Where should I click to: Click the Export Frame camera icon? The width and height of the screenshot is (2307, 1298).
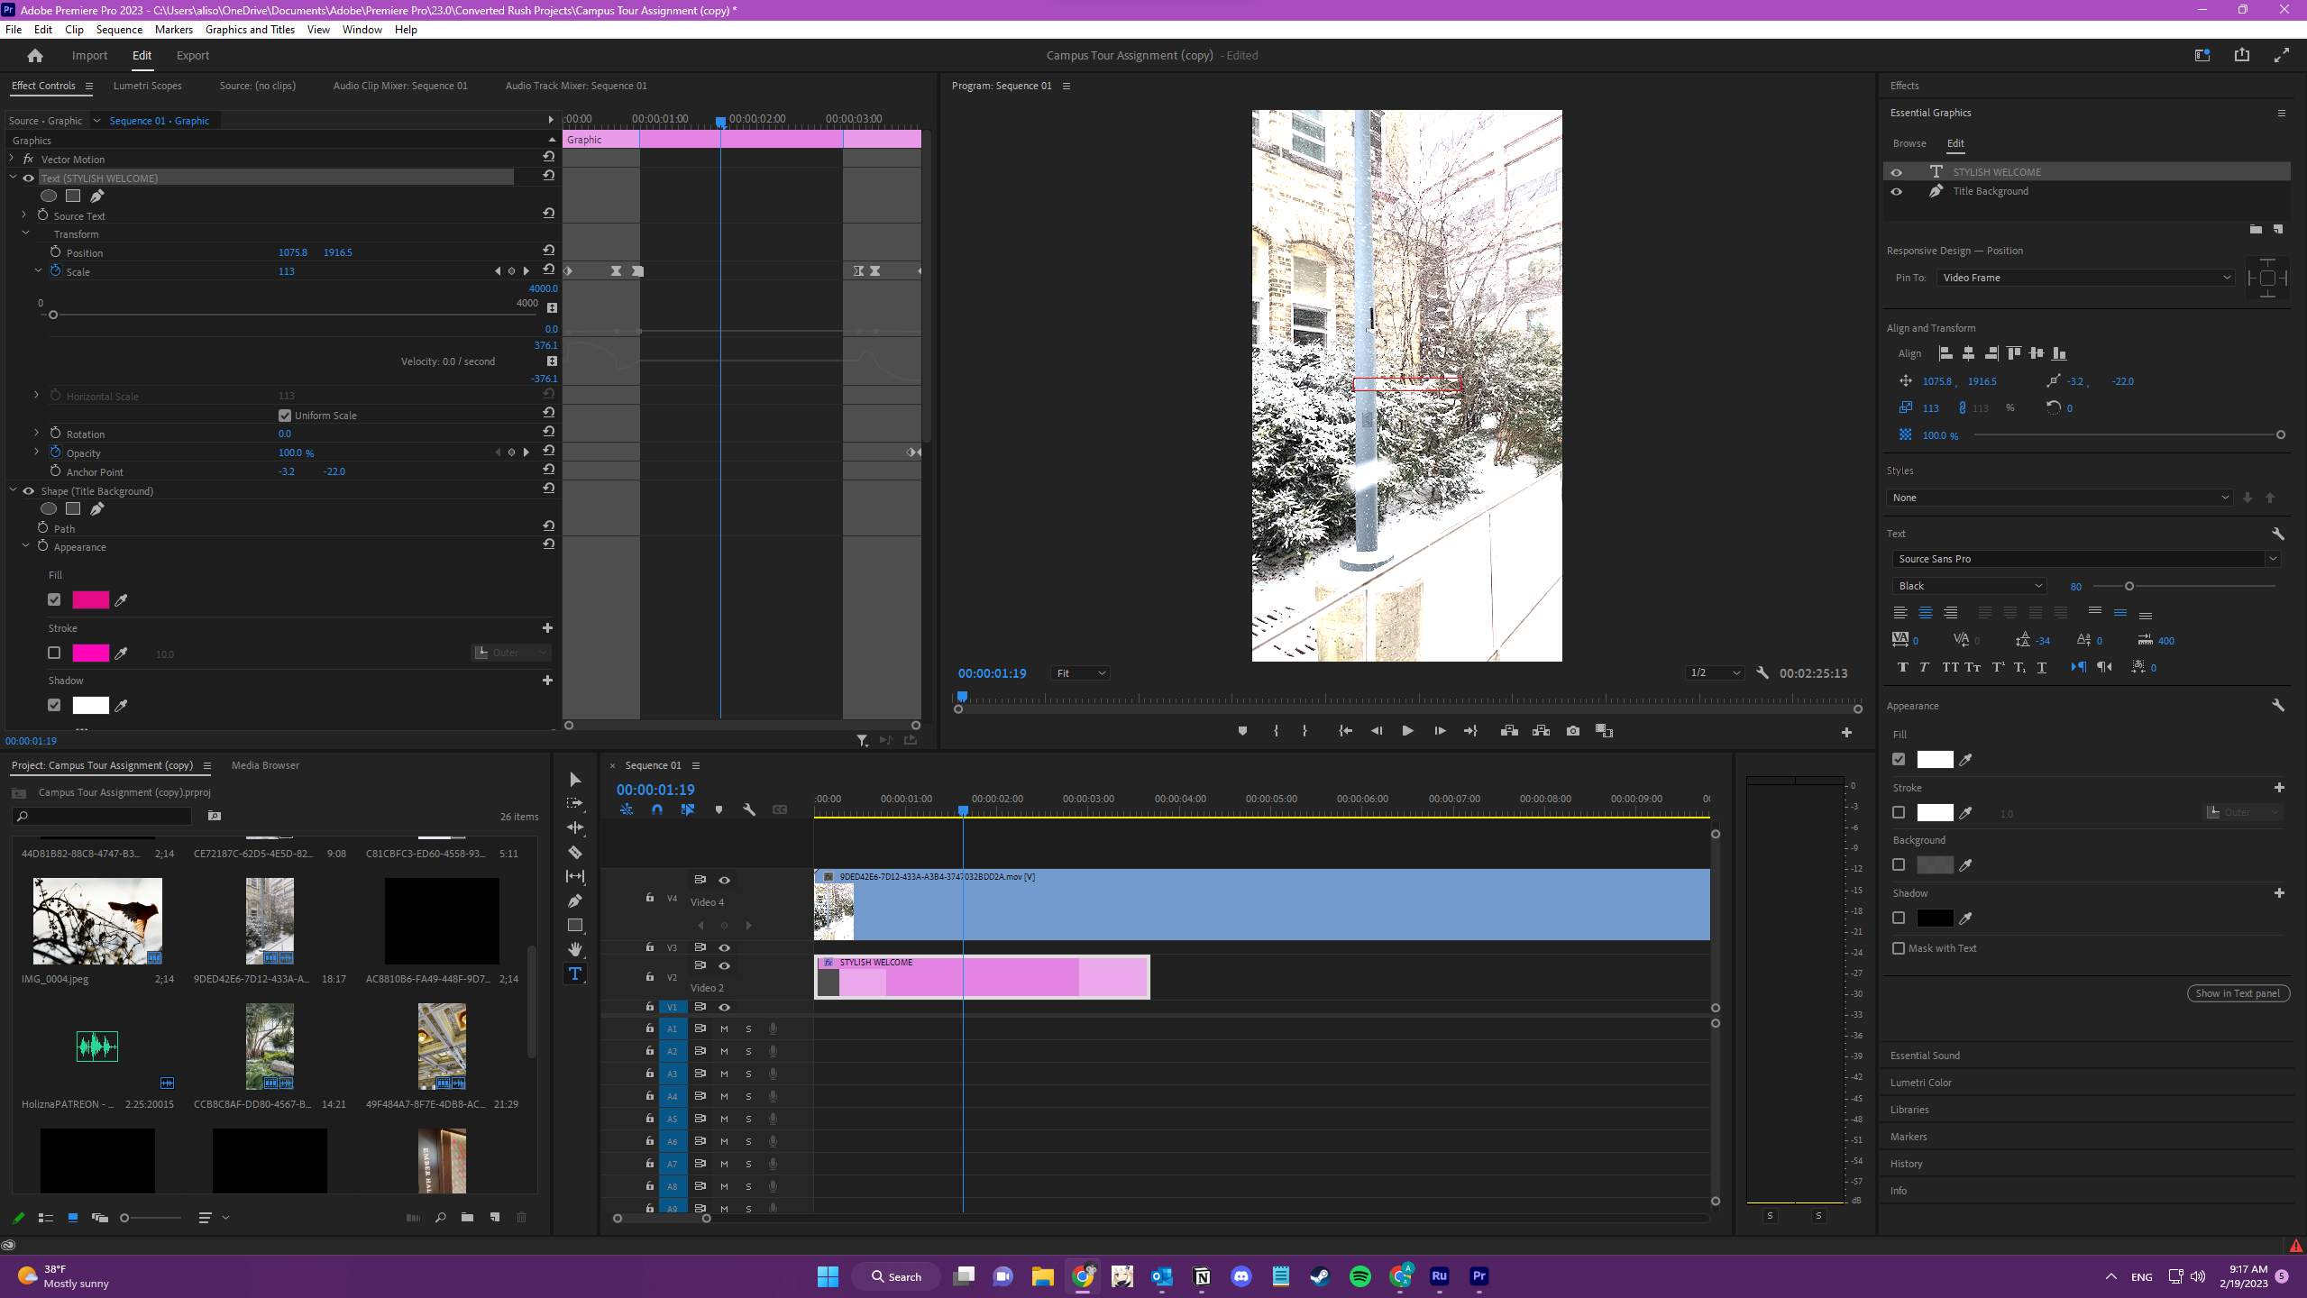[x=1571, y=731]
